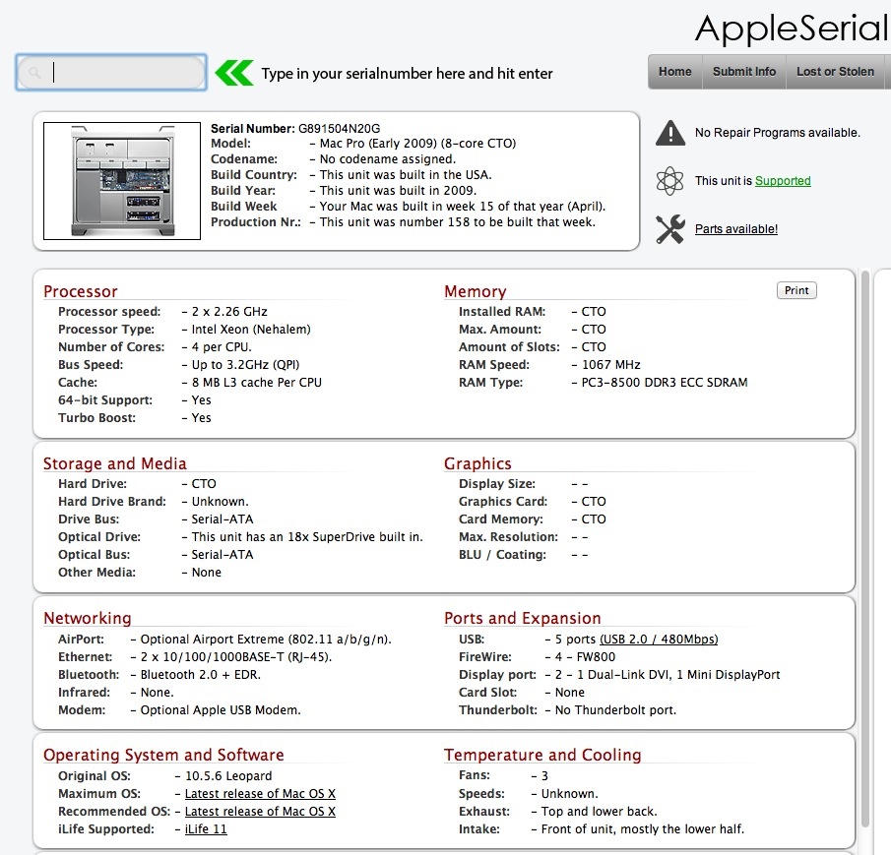Click '4 - FW800' FireWire value
Image resolution: width=891 pixels, height=855 pixels.
click(585, 657)
